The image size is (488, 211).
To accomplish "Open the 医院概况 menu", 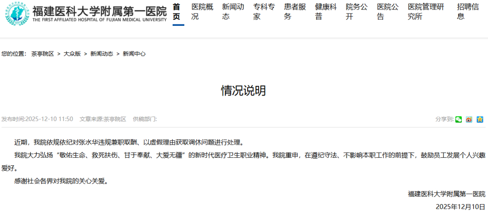I will pos(202,12).
